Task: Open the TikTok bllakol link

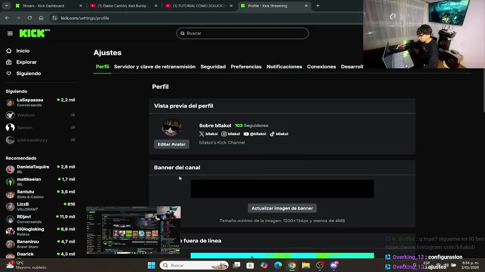Action: (279, 134)
